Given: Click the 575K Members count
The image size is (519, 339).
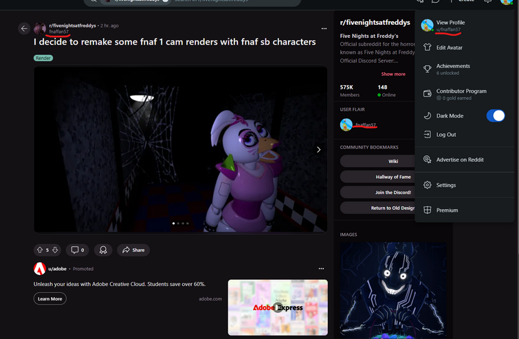Looking at the screenshot, I should pos(349,91).
